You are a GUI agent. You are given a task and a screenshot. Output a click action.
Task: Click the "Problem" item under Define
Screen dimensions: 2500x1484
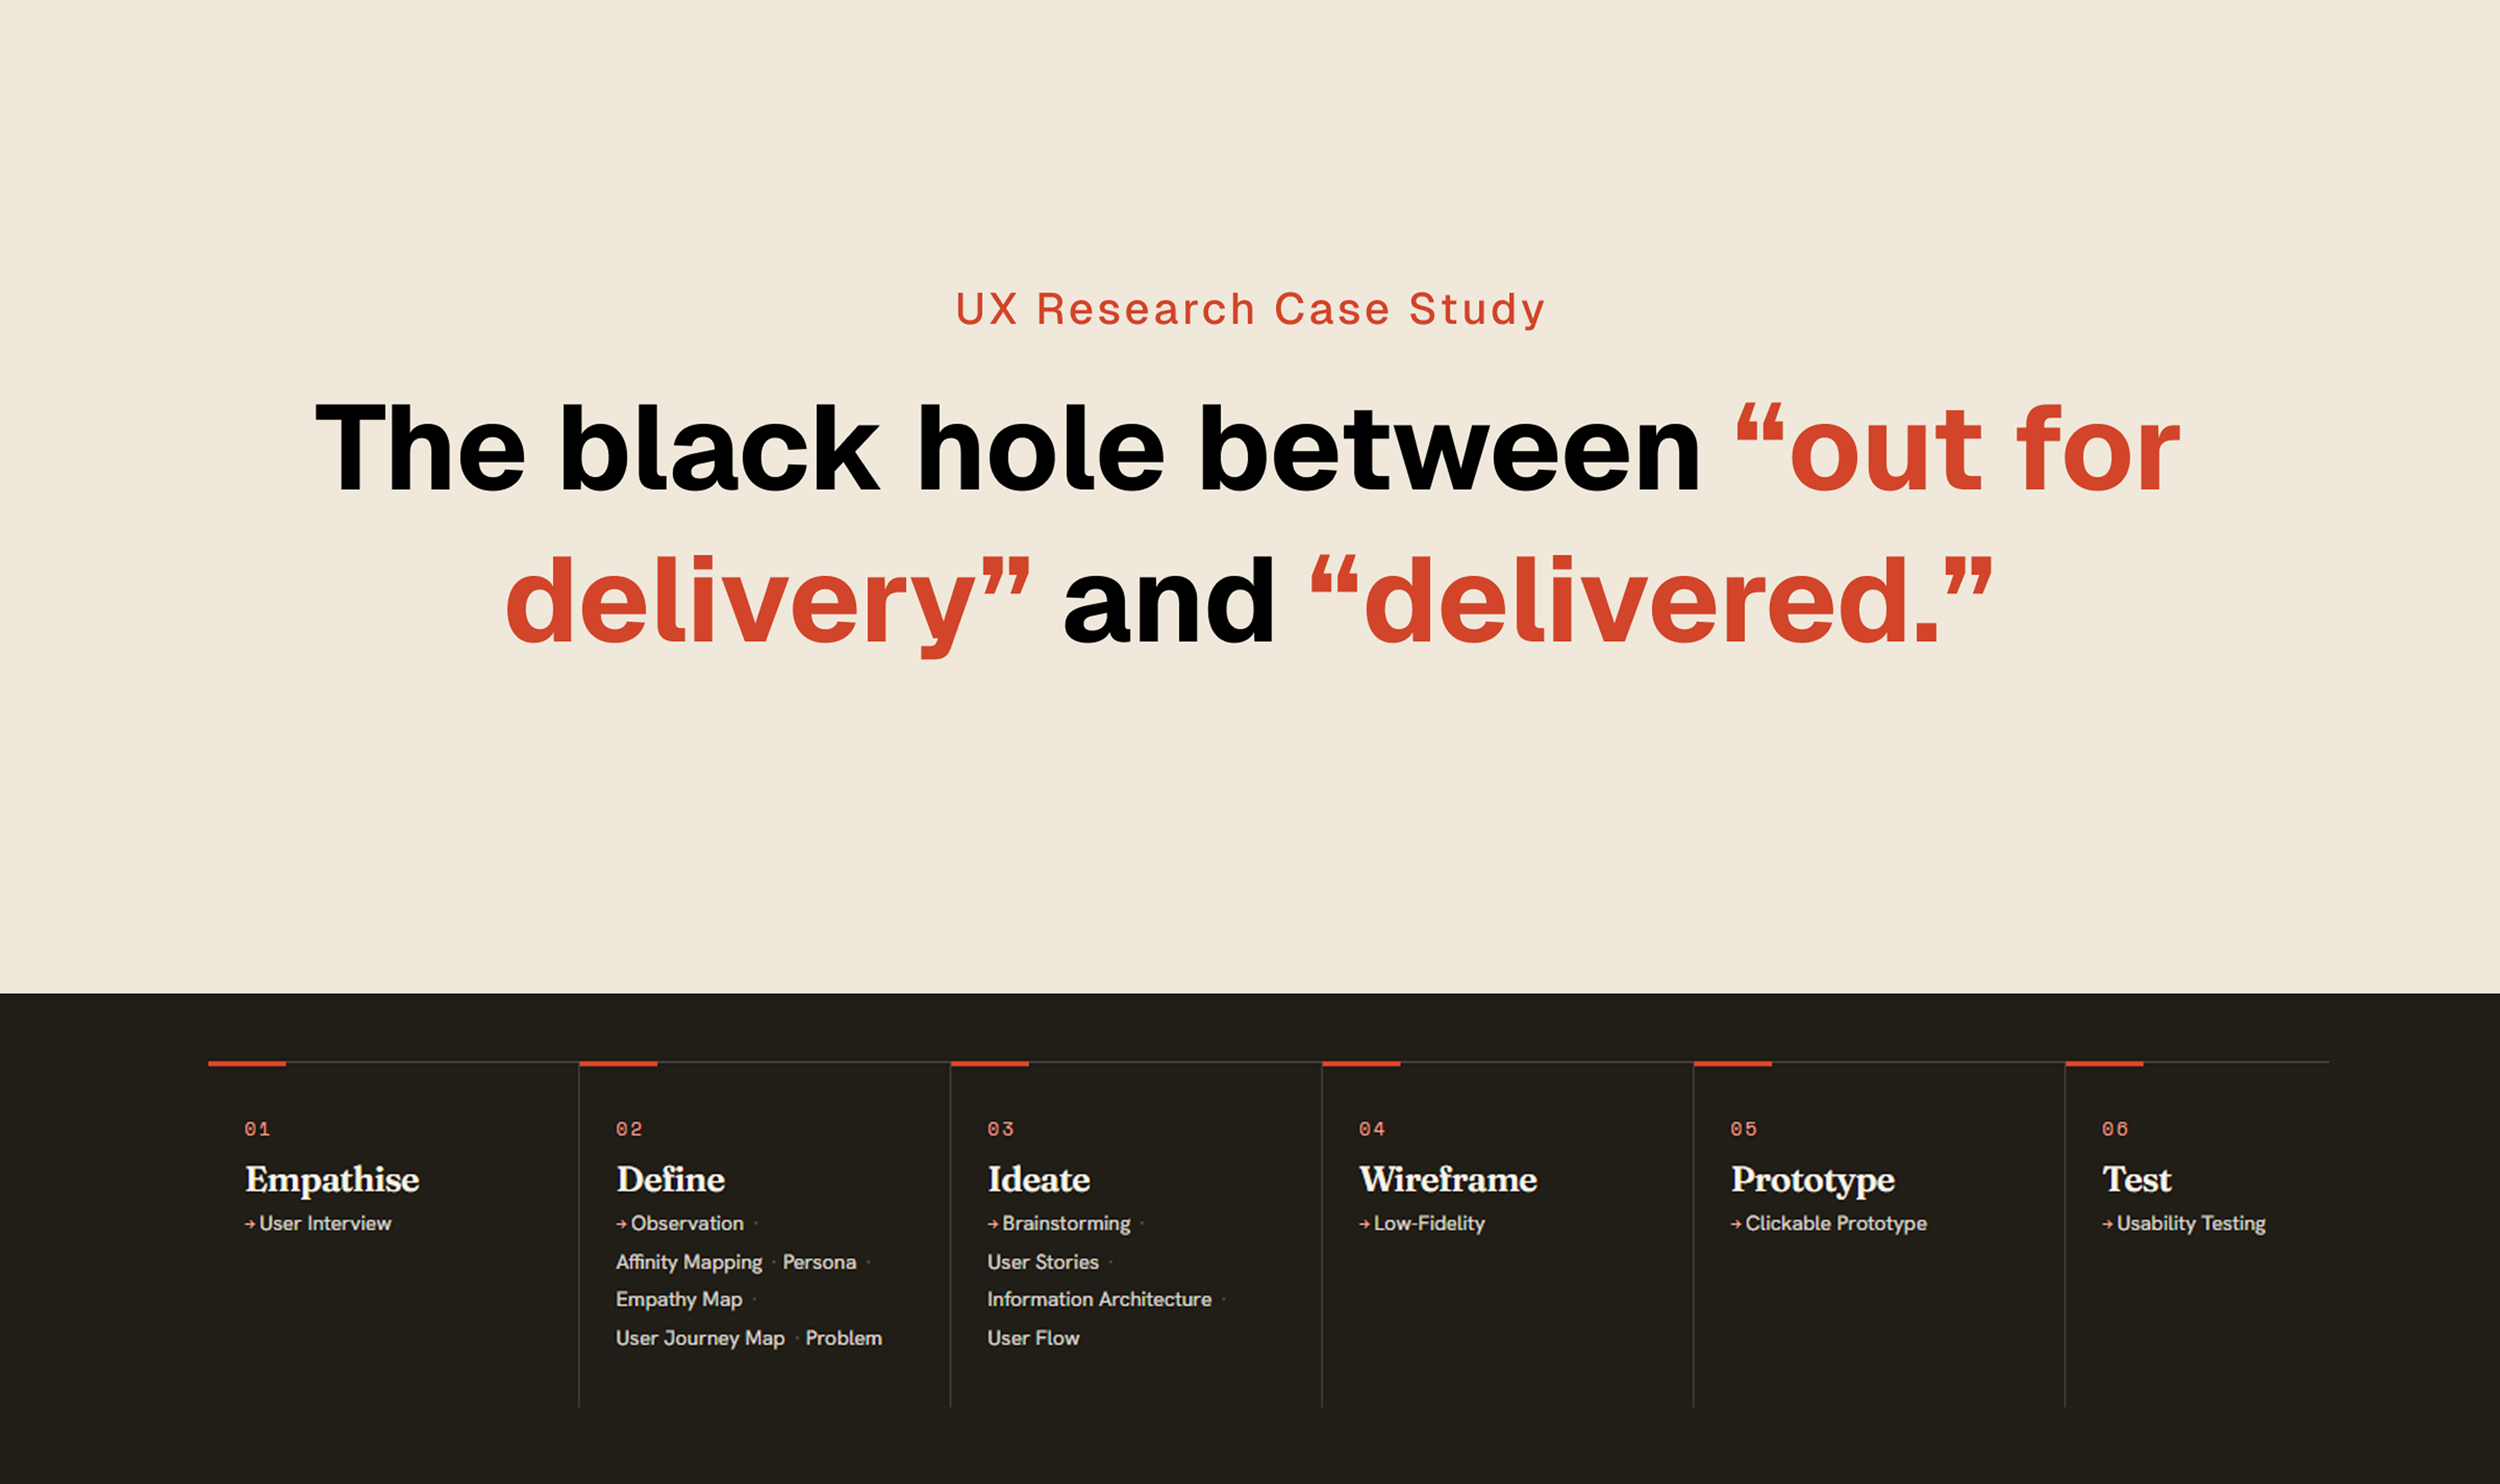(x=844, y=1338)
